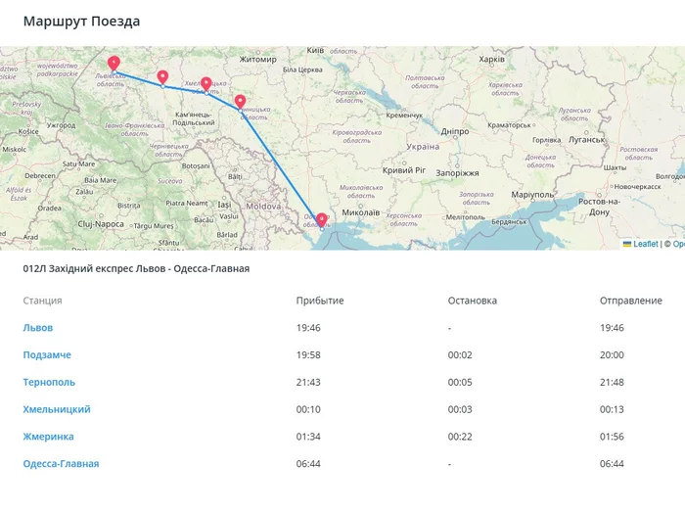
Task: Click the Ternopil map marker pin
Action: pyautogui.click(x=162, y=76)
